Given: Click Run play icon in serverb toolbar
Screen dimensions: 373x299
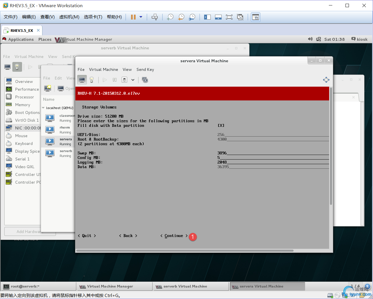Looking at the screenshot, I should (30, 67).
